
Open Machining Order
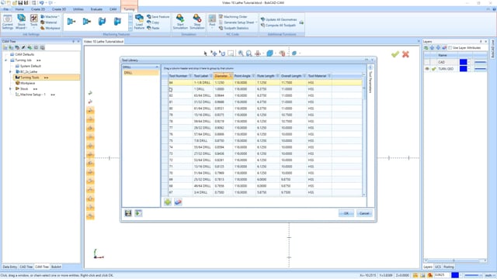(233, 16)
